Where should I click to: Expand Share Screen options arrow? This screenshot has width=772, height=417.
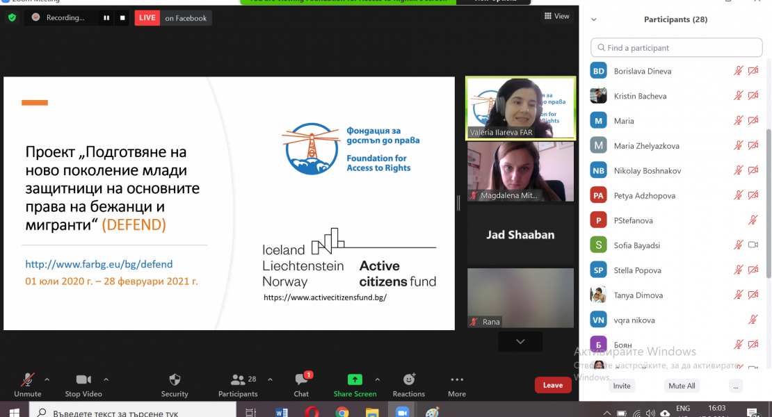click(378, 379)
